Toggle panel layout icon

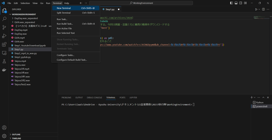[x=236, y=3]
